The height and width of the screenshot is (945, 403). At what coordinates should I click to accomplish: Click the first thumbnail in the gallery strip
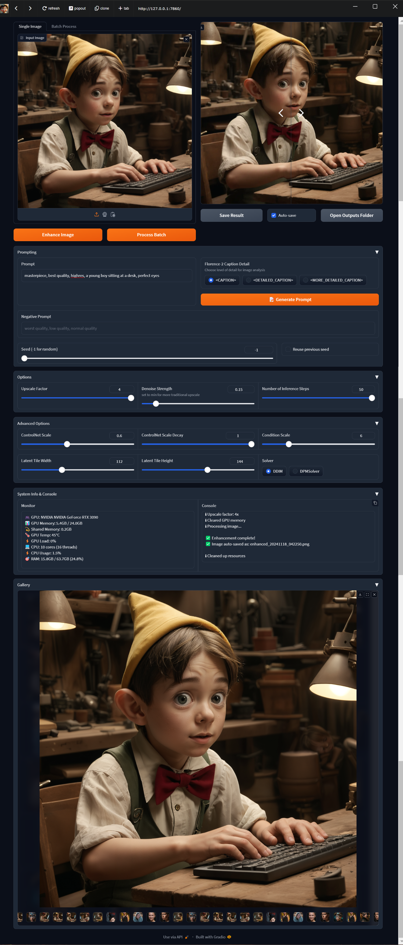click(20, 917)
